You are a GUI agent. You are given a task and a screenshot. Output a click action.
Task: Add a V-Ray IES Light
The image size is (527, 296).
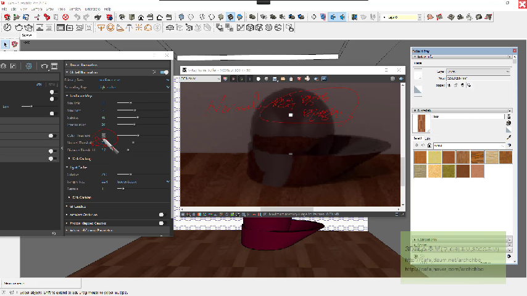(129, 28)
